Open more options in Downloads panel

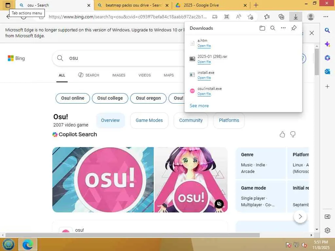click(x=283, y=28)
